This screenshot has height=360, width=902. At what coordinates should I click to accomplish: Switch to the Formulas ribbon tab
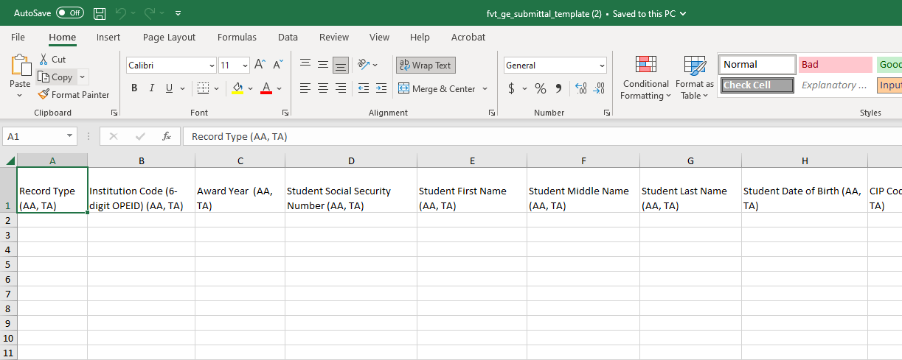pyautogui.click(x=237, y=38)
